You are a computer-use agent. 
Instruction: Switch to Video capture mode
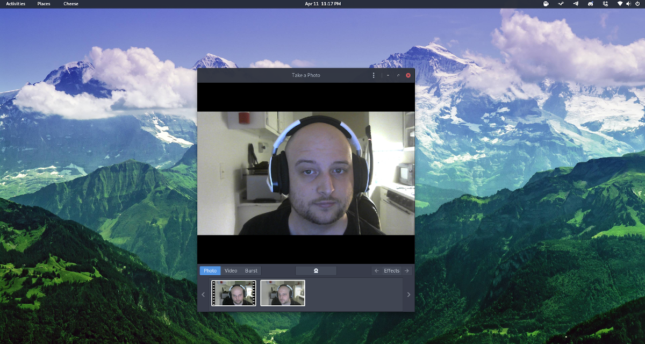pyautogui.click(x=231, y=271)
